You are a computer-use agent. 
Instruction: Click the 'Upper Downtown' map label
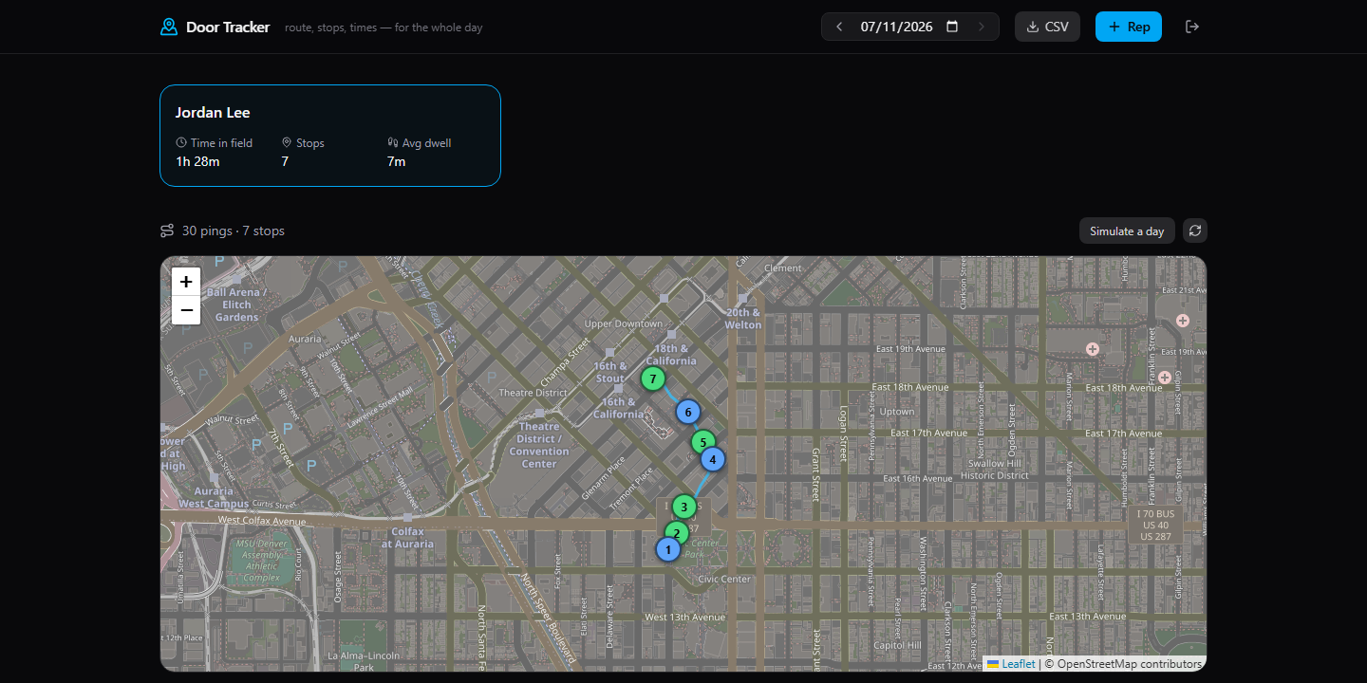[x=624, y=323]
